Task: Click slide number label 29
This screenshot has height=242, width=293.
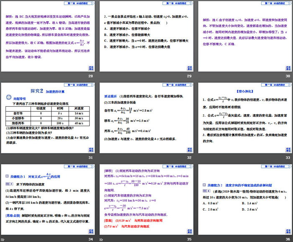Action: 189,76
